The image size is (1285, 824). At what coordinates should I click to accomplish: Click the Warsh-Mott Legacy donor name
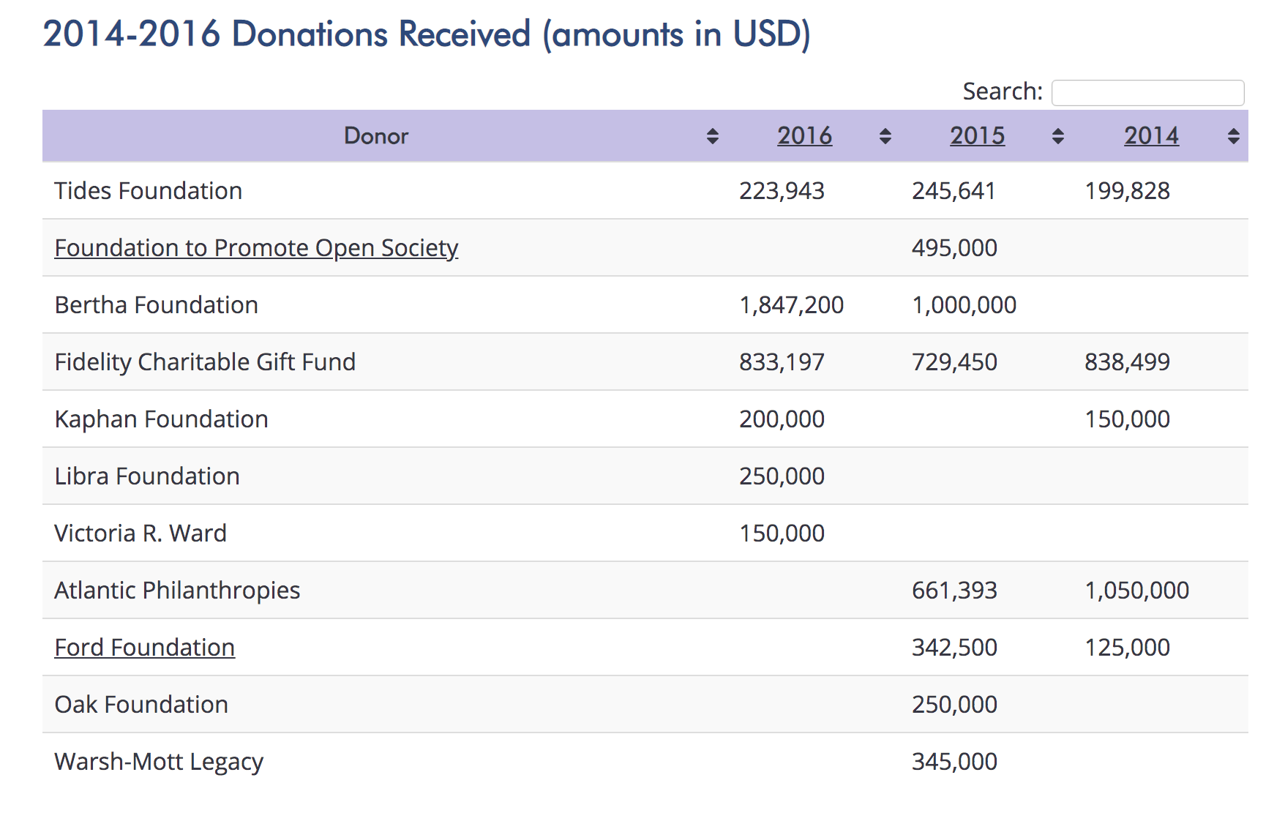pos(159,762)
